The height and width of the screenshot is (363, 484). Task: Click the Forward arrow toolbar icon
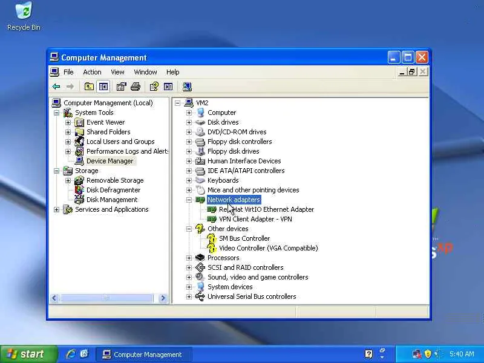pyautogui.click(x=70, y=87)
